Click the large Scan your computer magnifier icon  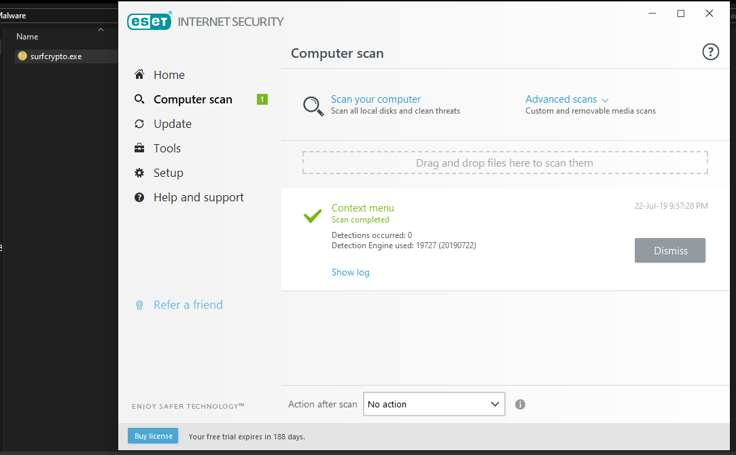click(313, 106)
